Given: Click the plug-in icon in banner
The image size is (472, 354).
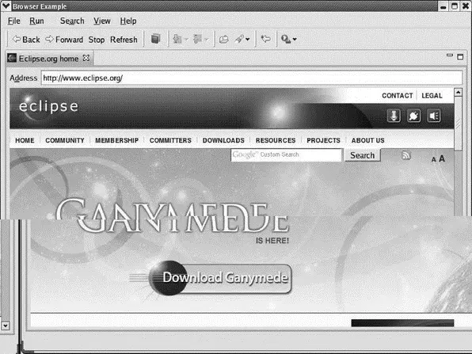Looking at the screenshot, I should [x=414, y=116].
